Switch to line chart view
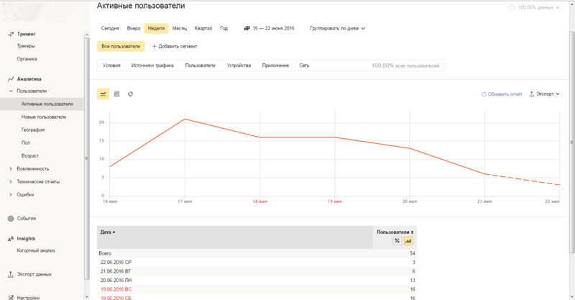The width and height of the screenshot is (575, 300). [103, 94]
